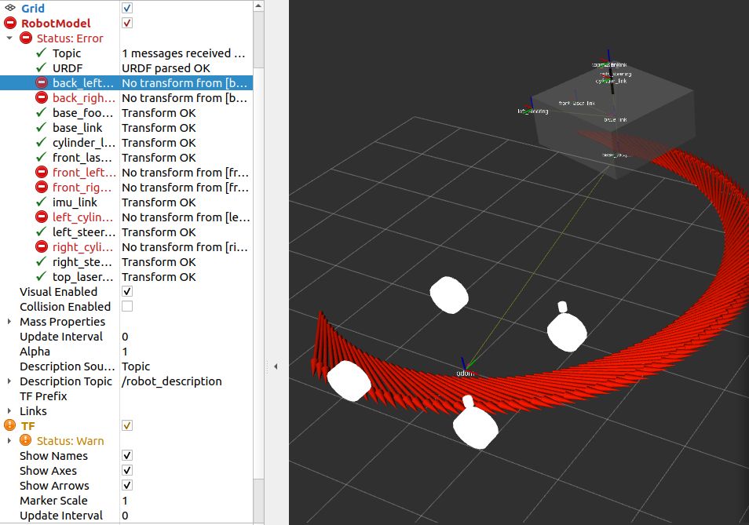Viewport: 749px width, 525px height.
Task: Click the Status: Error red icon
Action: click(x=26, y=38)
